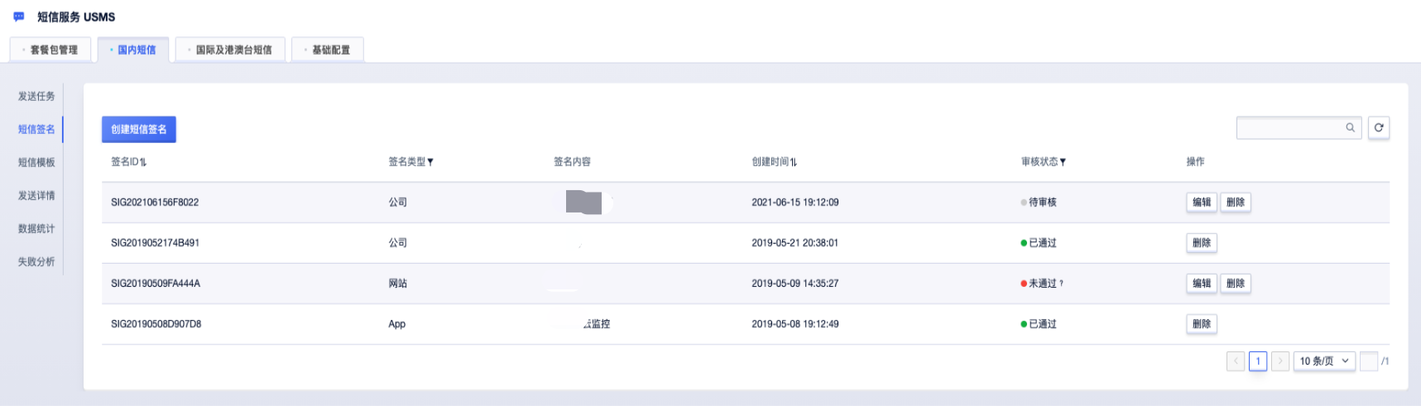Delete signature SIG20190508D907D8
The height and width of the screenshot is (406, 1421).
[1202, 324]
